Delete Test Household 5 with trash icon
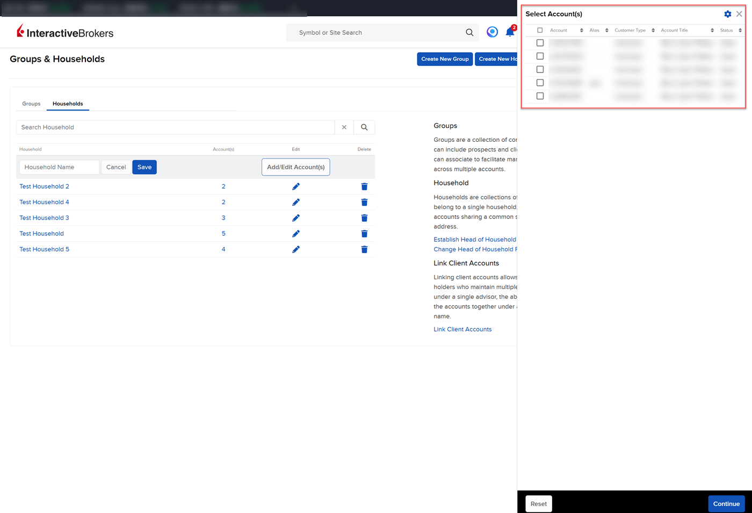This screenshot has height=513, width=752. [x=364, y=249]
